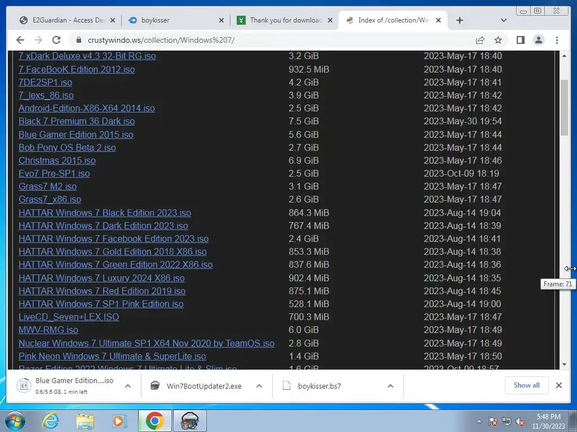Viewport: 577px width, 432px height.
Task: Bookmark this page with the star icon
Action: (498, 40)
